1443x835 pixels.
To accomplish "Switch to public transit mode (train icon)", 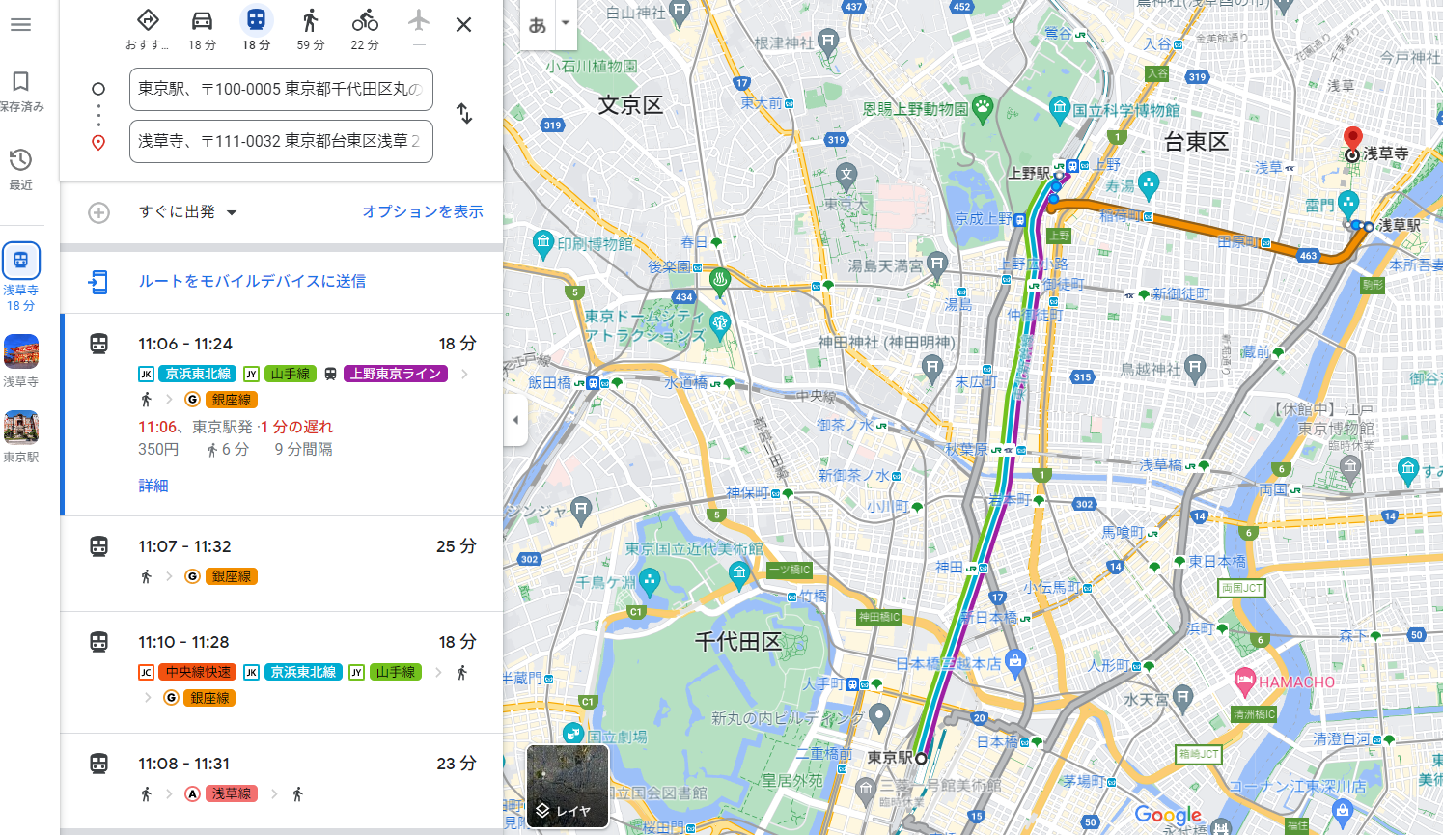I will click(256, 29).
